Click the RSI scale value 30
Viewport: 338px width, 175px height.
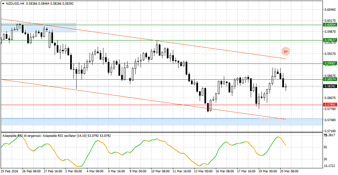pyautogui.click(x=325, y=159)
